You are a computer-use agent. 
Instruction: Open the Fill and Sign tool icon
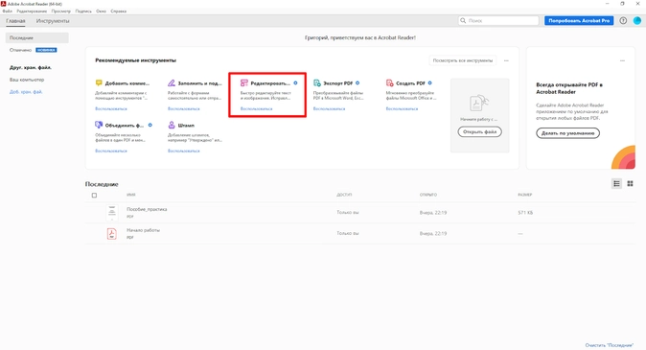tap(172, 82)
